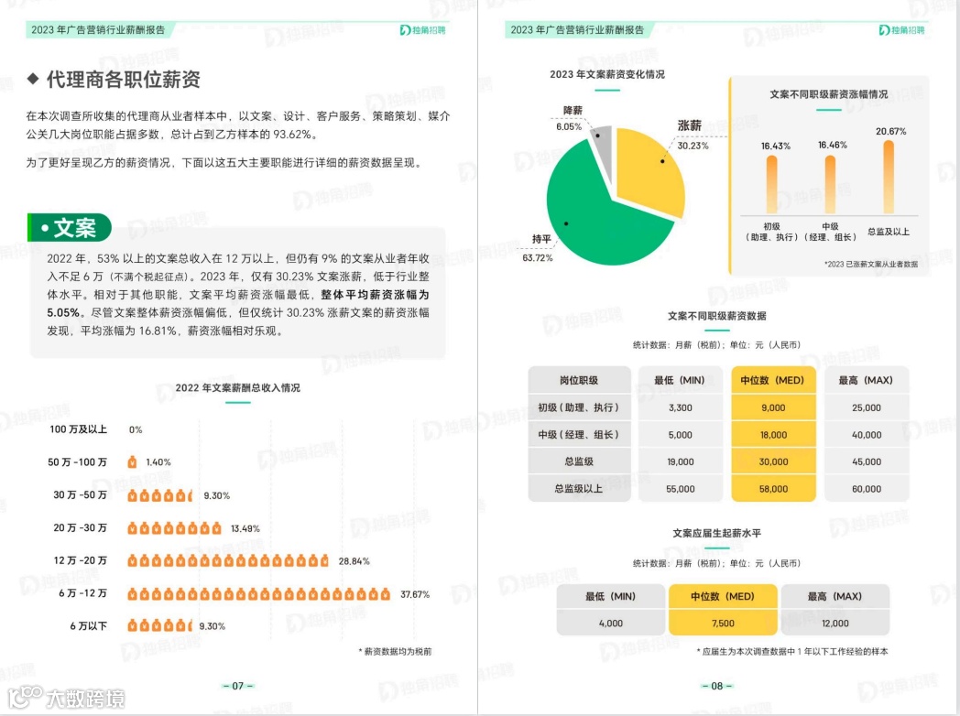Click the 7,500 cell
This screenshot has width=960, height=716.
pyautogui.click(x=723, y=623)
